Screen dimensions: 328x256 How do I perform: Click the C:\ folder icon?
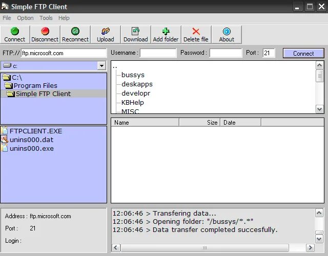click(x=7, y=77)
